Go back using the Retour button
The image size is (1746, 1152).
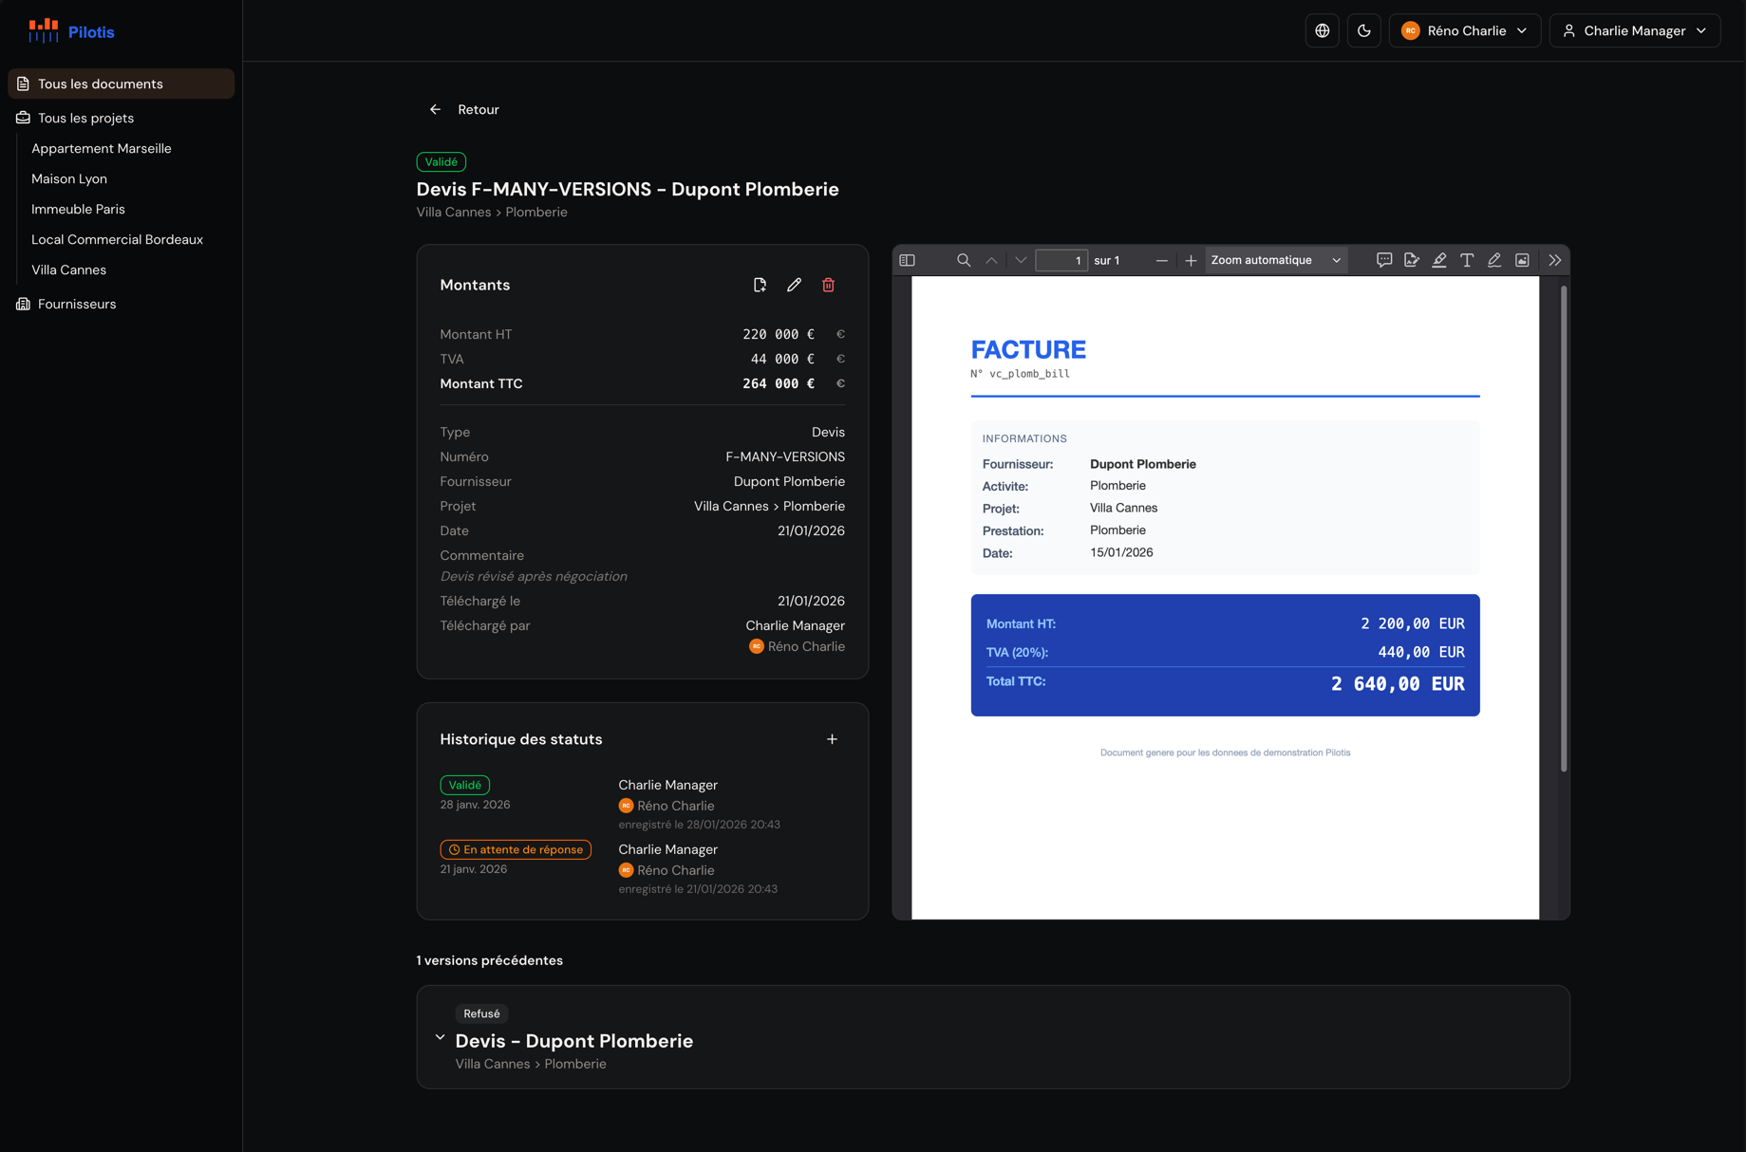[x=464, y=108]
